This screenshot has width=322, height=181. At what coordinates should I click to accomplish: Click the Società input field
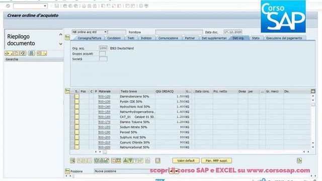point(103,59)
